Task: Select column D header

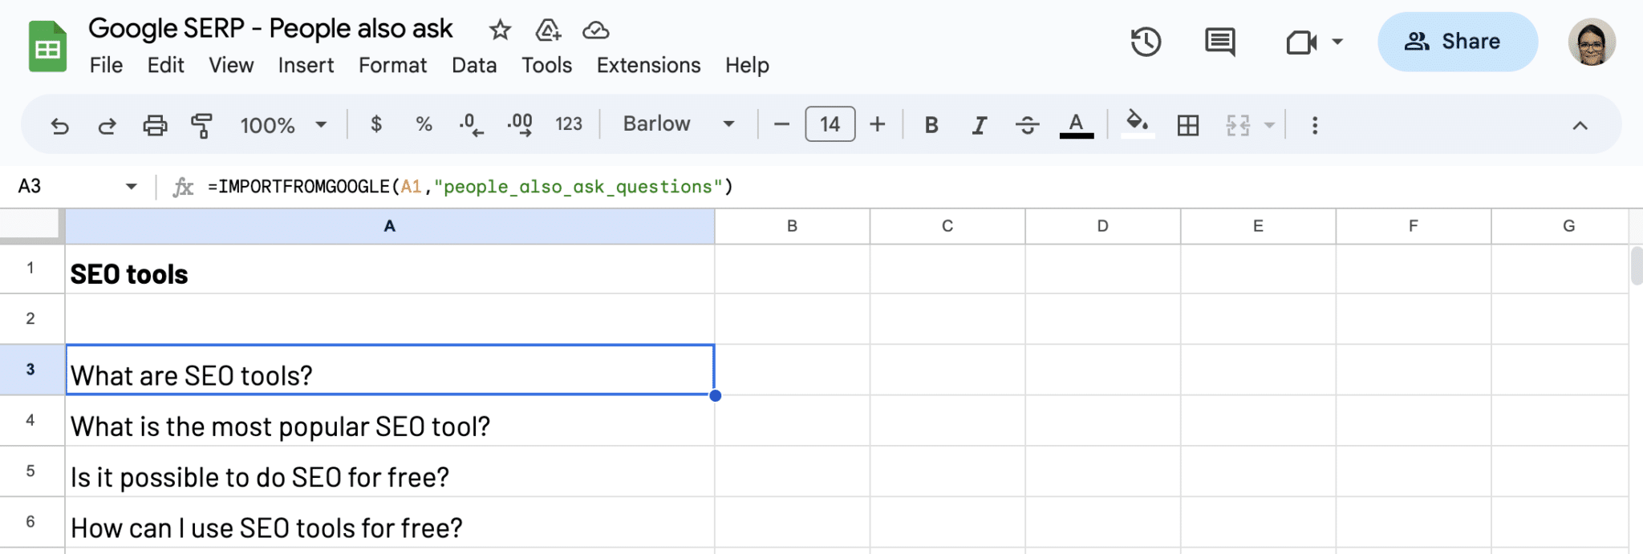Action: (x=1102, y=226)
